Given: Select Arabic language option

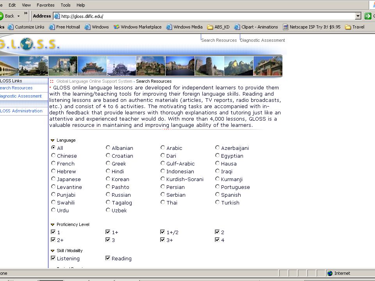Looking at the screenshot, I should [162, 148].
